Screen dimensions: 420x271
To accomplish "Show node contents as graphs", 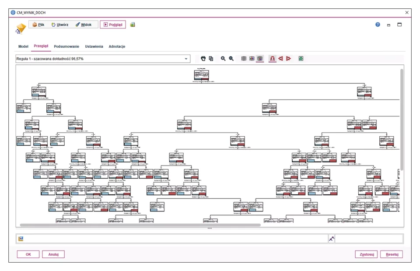I will (x=252, y=59).
